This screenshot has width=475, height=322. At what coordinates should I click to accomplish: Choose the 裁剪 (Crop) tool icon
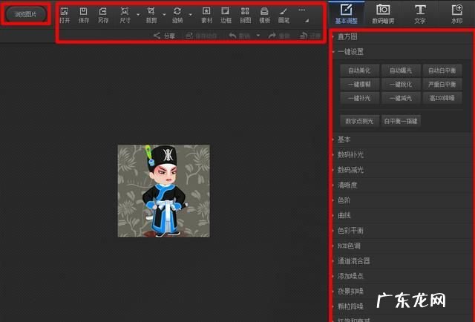pos(151,14)
